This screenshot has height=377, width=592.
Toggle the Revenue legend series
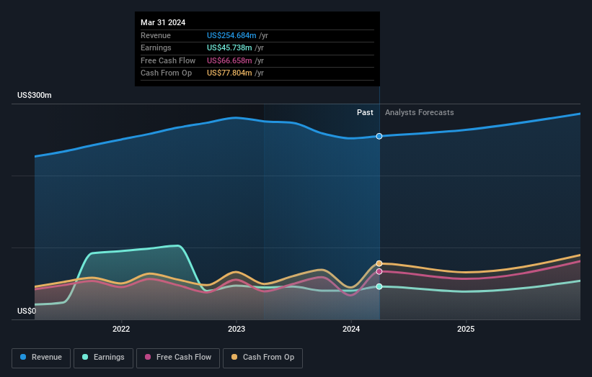pyautogui.click(x=41, y=358)
